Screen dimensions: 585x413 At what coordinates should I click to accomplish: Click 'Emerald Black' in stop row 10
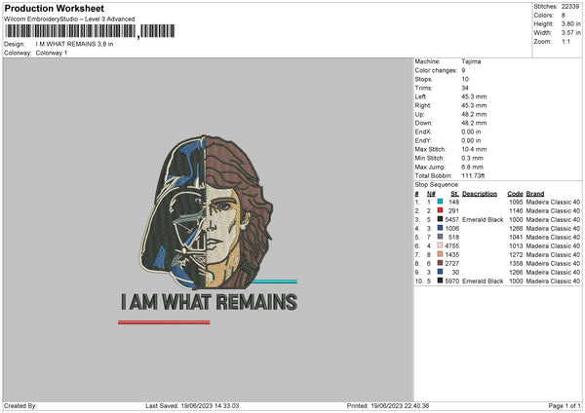click(x=483, y=282)
